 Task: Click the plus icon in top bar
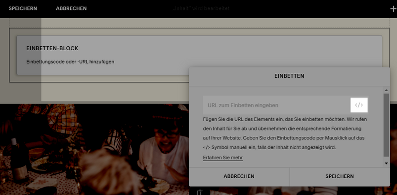click(x=393, y=9)
